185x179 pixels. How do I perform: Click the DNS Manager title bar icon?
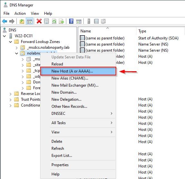point(5,5)
